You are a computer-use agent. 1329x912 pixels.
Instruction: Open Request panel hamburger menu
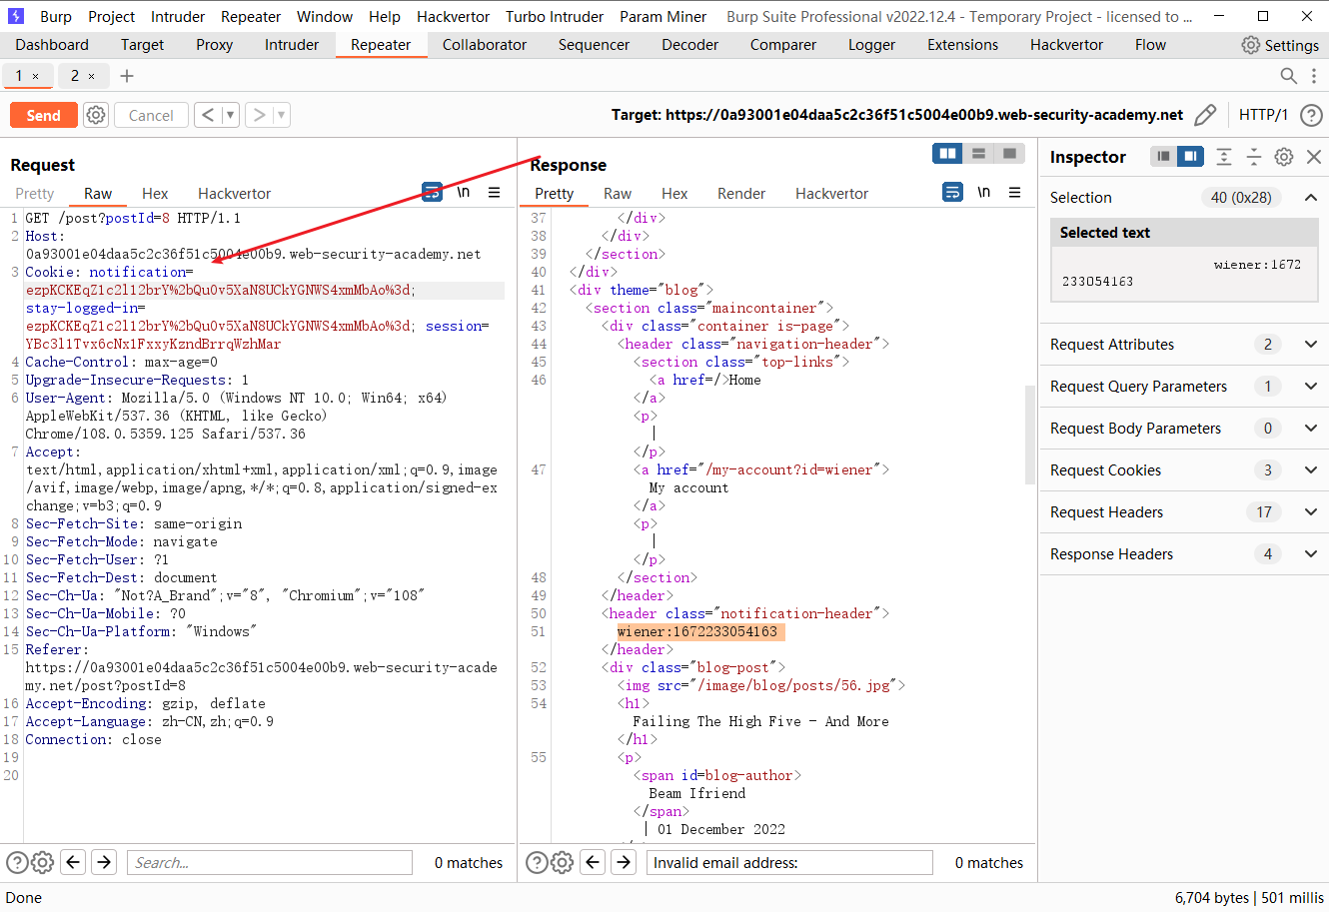tap(494, 192)
